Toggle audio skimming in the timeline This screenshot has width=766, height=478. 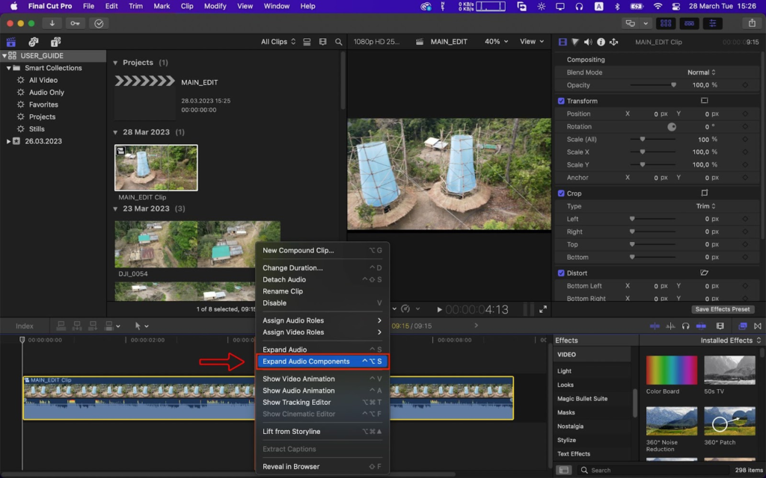point(670,326)
